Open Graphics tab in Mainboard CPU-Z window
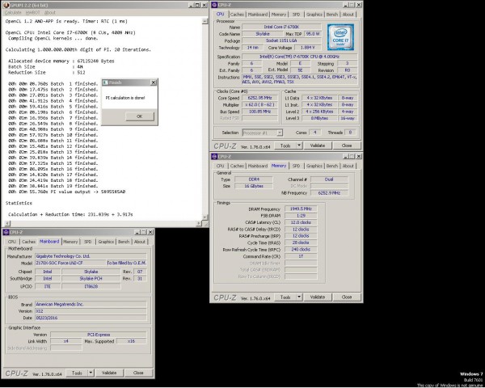The width and height of the screenshot is (485, 388). pos(106,242)
